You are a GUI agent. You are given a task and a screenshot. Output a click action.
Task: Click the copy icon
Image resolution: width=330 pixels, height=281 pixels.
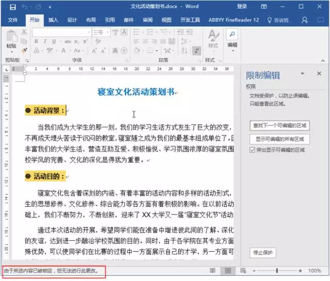[x=24, y=41]
